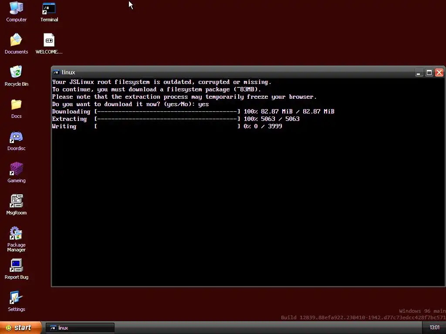Image resolution: width=446 pixels, height=334 pixels.
Task: Click the Downloading progress bar
Action: (x=167, y=112)
